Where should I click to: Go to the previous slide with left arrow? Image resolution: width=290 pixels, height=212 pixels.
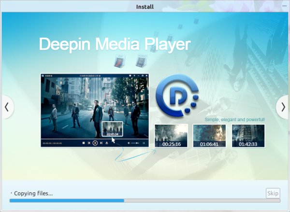[x=7, y=107]
